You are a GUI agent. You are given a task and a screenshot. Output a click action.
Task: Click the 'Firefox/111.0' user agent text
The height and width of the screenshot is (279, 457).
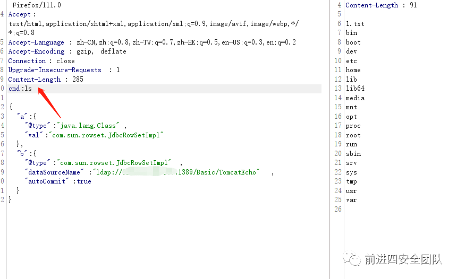(37, 5)
